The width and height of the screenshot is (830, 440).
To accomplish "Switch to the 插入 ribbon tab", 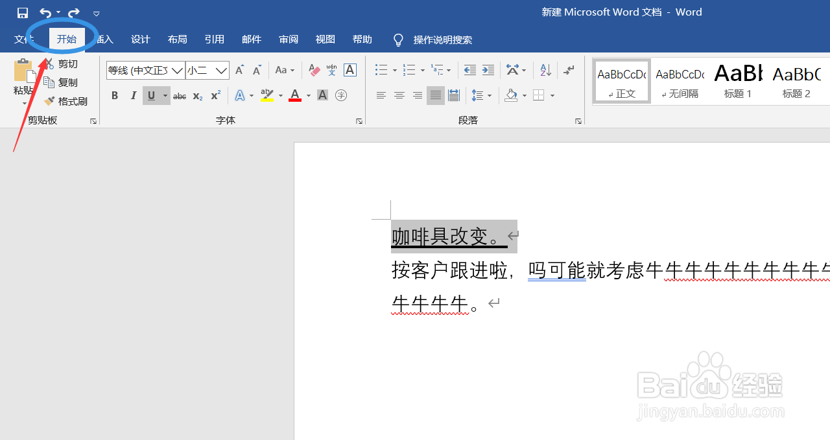I will click(104, 39).
